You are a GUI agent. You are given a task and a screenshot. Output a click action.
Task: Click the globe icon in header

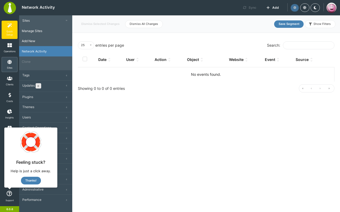point(305,8)
